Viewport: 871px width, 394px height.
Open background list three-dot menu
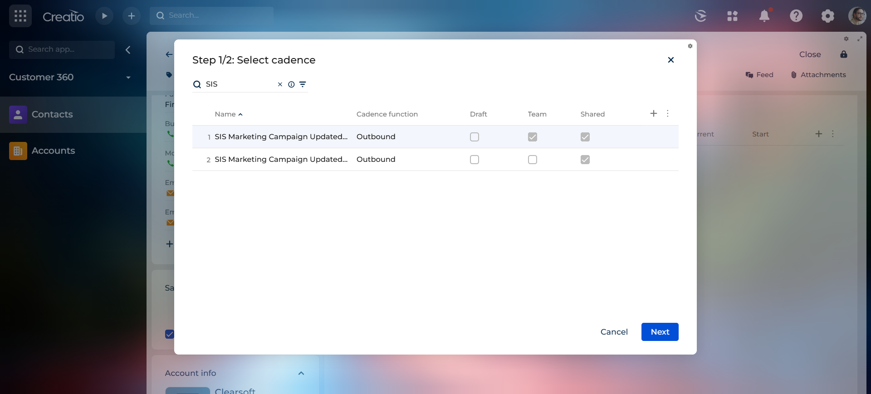coord(833,134)
